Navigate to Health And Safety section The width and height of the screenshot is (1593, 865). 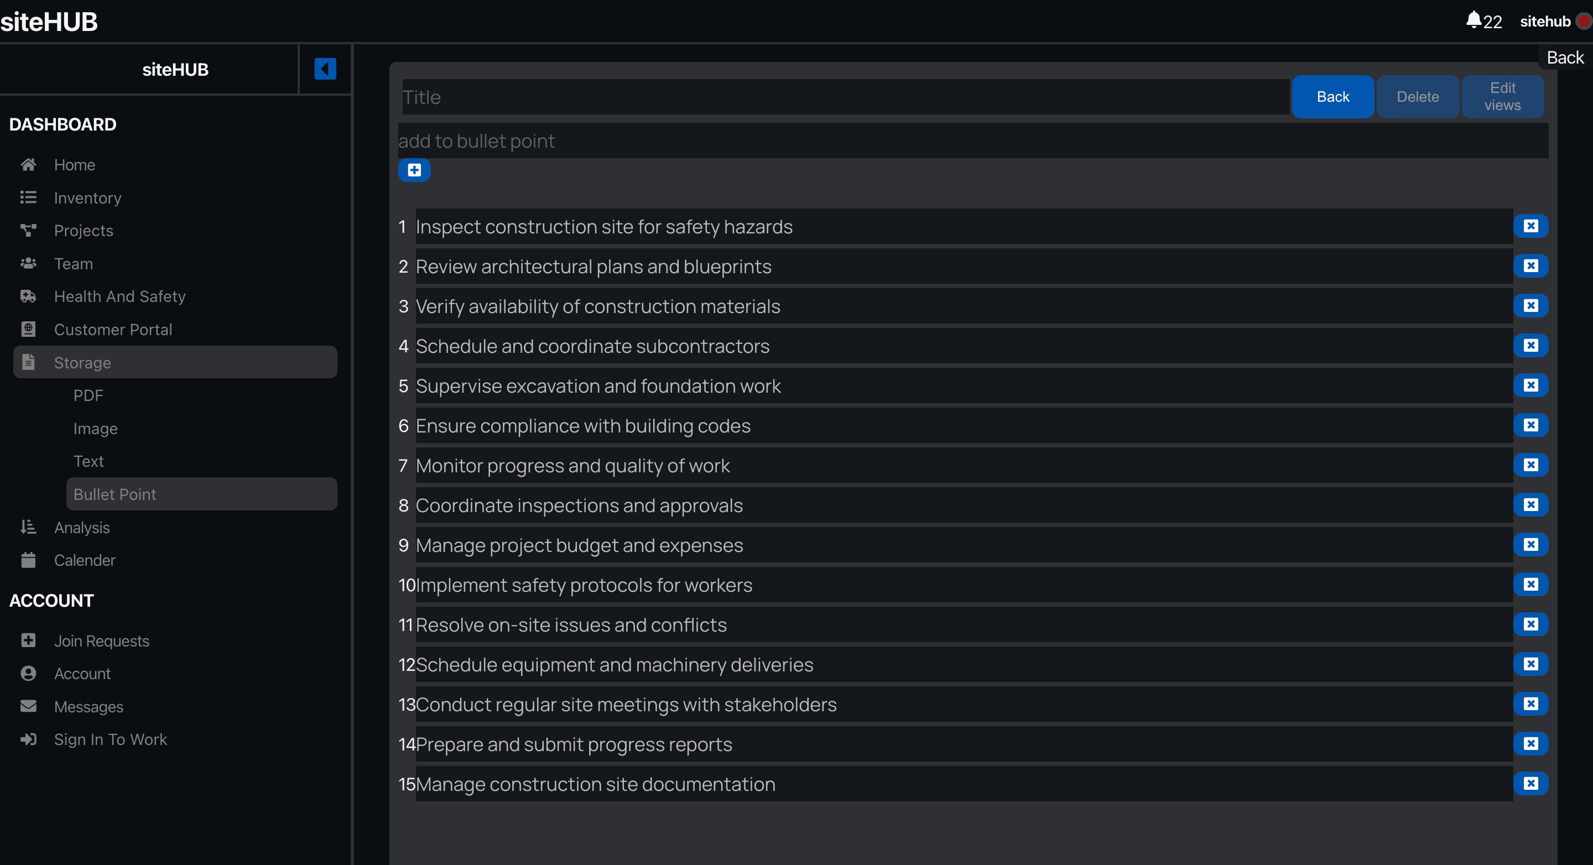[121, 295]
